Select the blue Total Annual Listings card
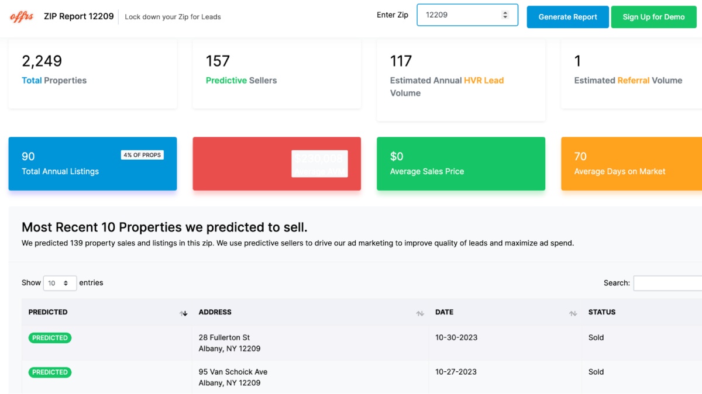This screenshot has width=702, height=394. 92,164
